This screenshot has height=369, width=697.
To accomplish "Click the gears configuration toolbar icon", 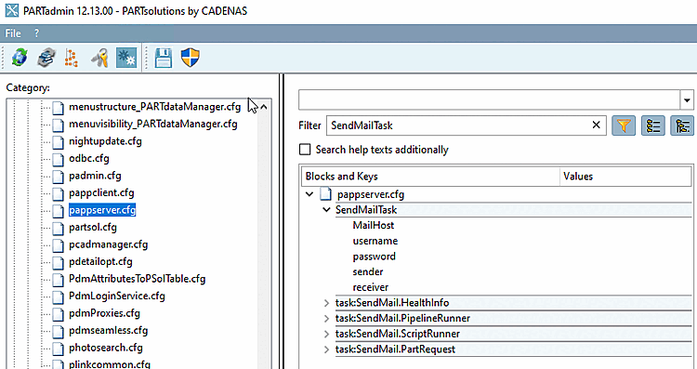I will (x=126, y=58).
